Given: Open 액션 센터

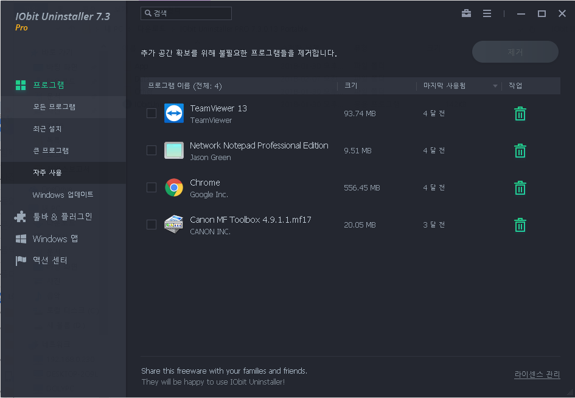Looking at the screenshot, I should click(x=51, y=260).
